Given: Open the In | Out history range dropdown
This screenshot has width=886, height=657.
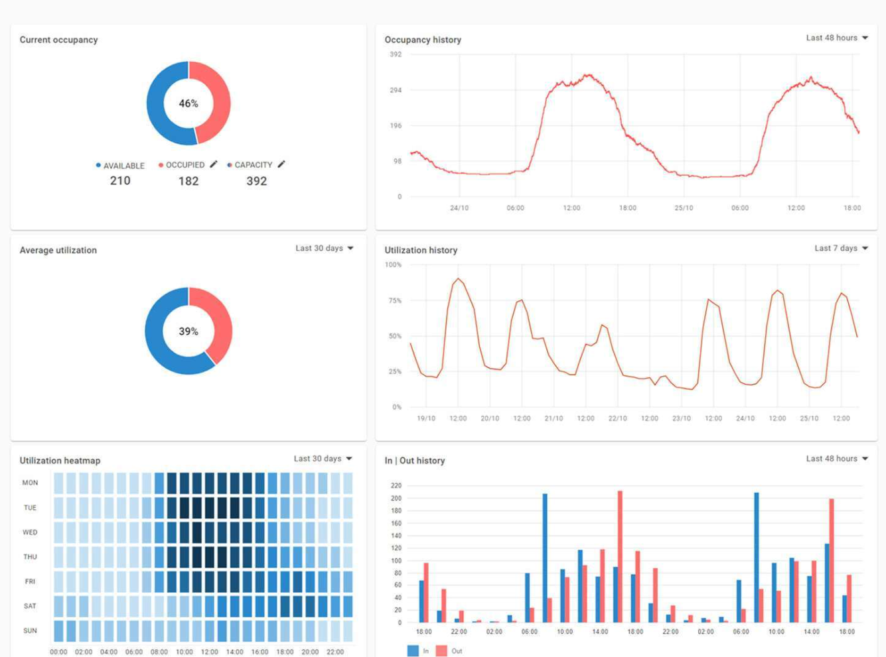Looking at the screenshot, I should (x=837, y=459).
